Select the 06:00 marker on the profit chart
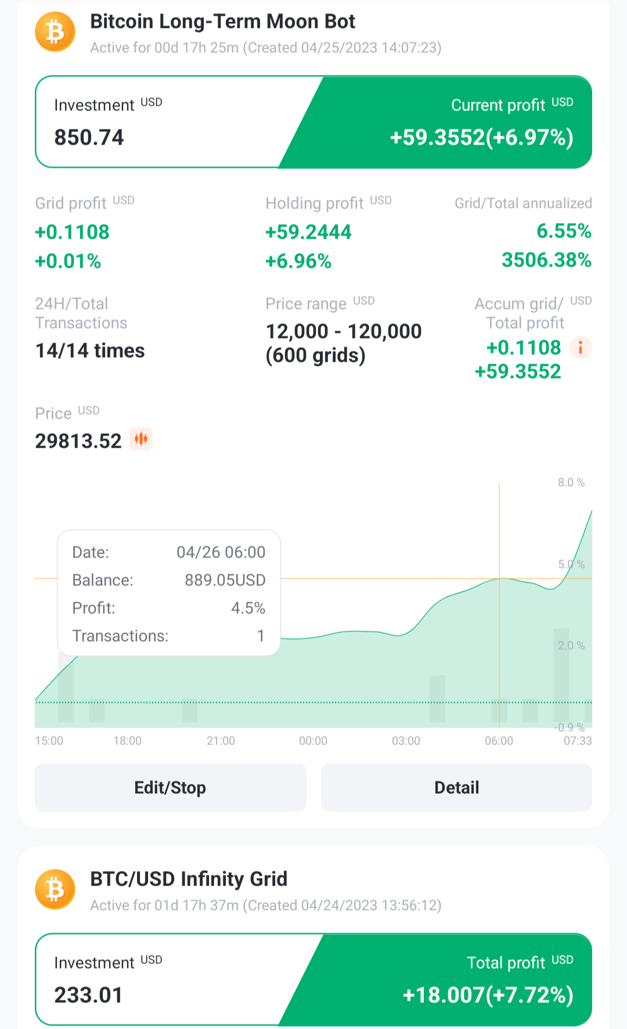Screen dimensions: 627x1029 pyautogui.click(x=499, y=741)
